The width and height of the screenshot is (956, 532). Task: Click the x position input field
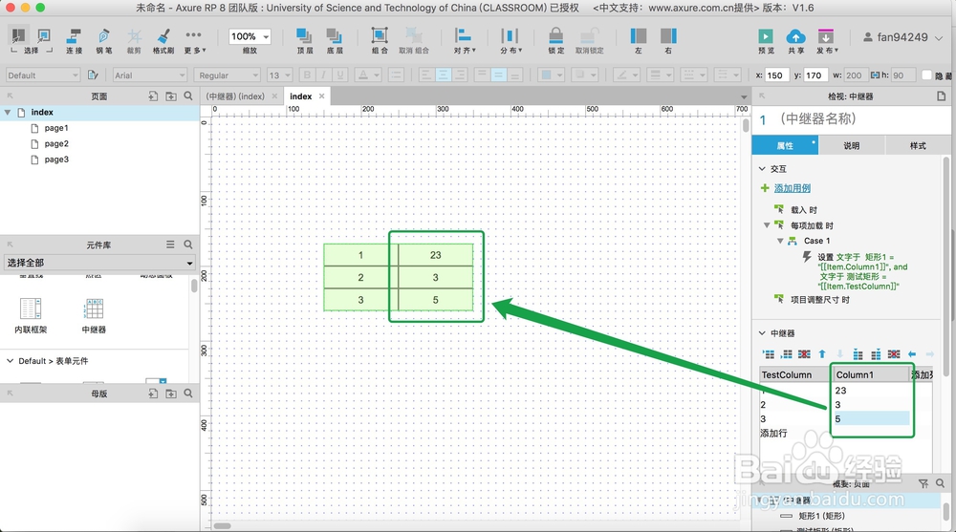(x=775, y=74)
